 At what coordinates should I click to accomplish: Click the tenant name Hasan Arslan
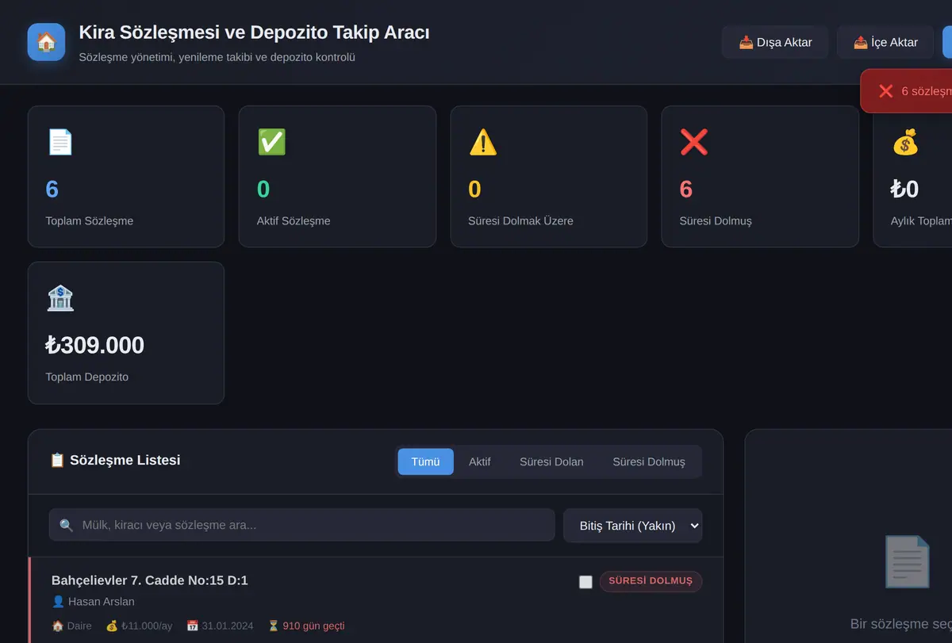click(102, 601)
